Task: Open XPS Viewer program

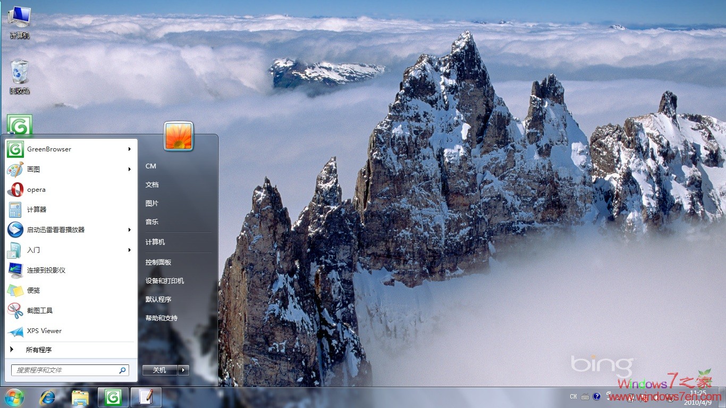Action: click(70, 331)
